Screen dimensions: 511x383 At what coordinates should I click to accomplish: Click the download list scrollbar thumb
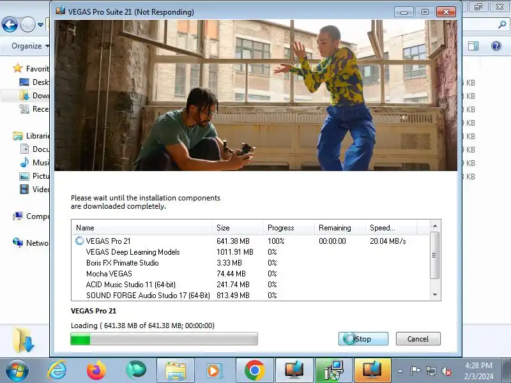(x=434, y=255)
